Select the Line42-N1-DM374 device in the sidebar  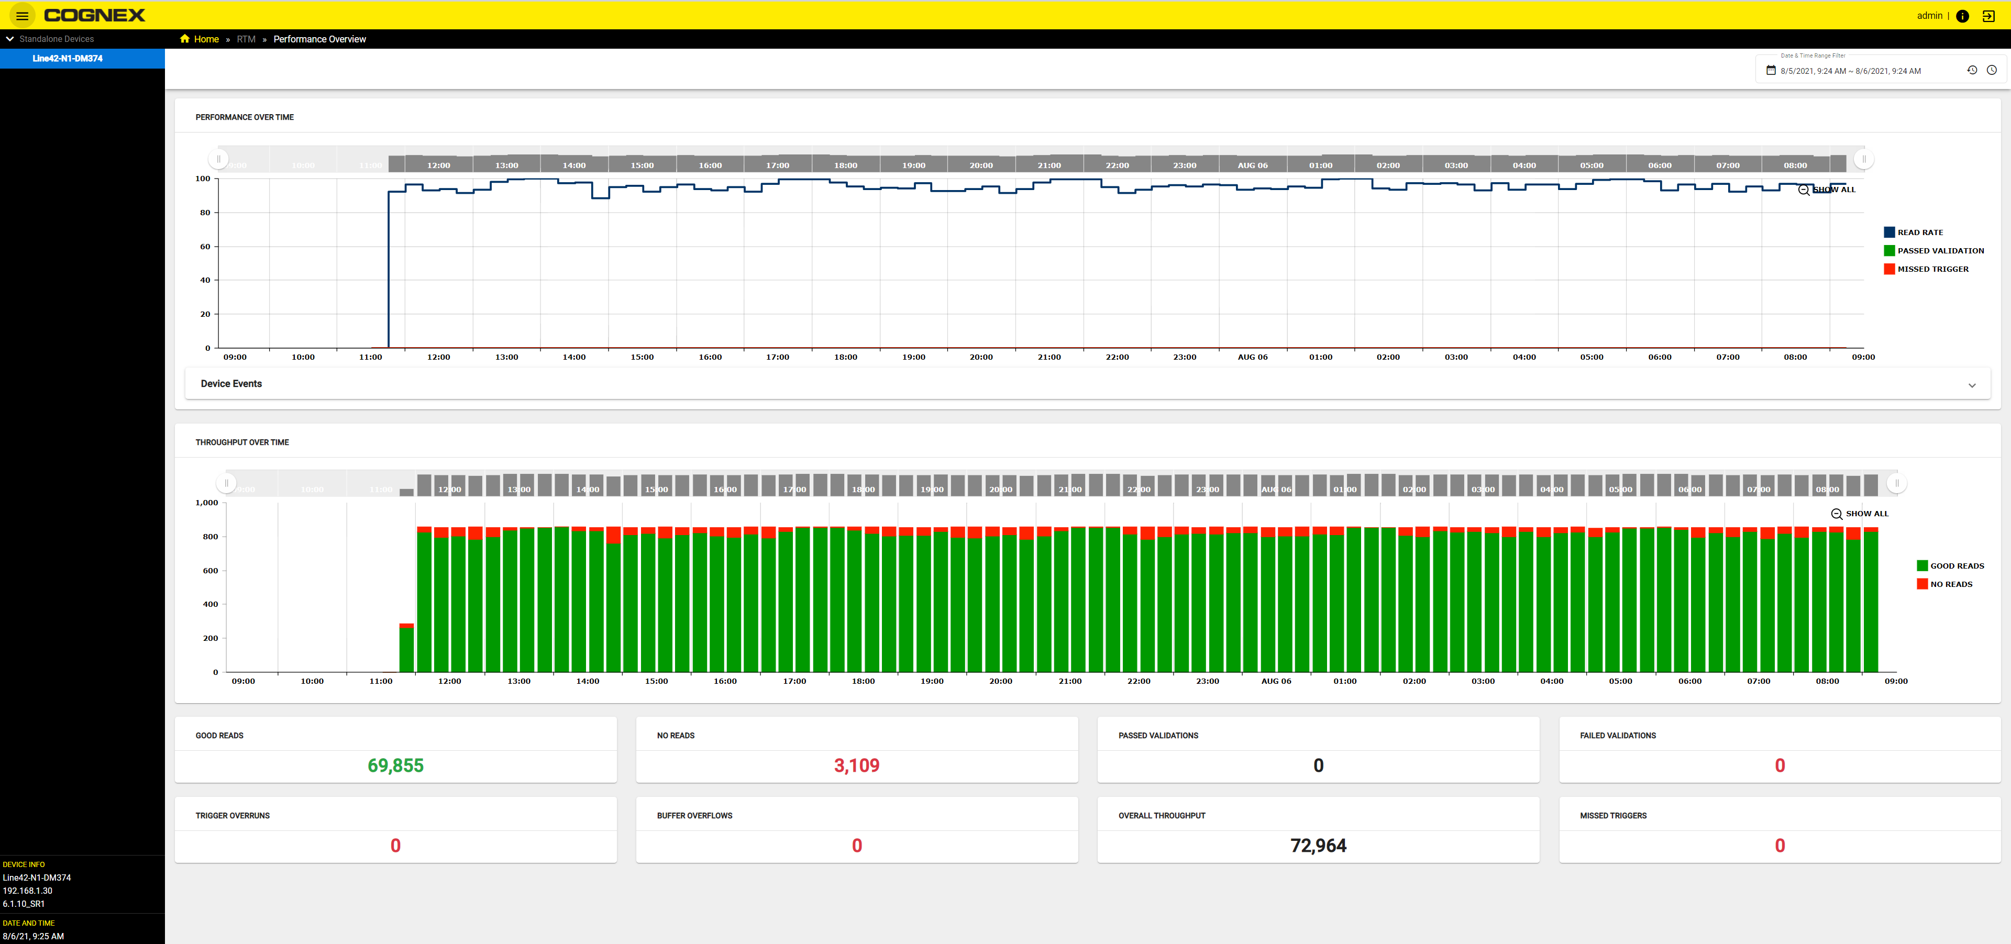tap(82, 59)
